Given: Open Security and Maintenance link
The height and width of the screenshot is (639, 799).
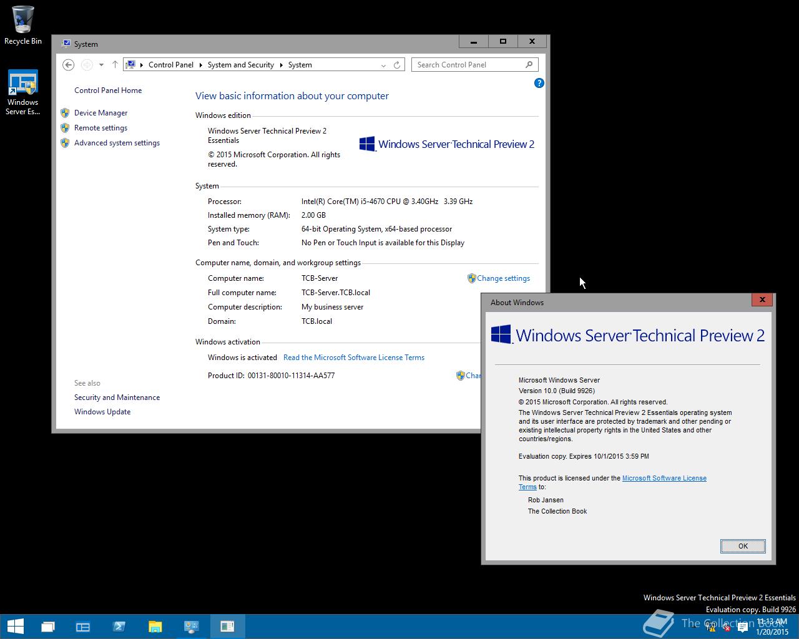Looking at the screenshot, I should pyautogui.click(x=117, y=398).
